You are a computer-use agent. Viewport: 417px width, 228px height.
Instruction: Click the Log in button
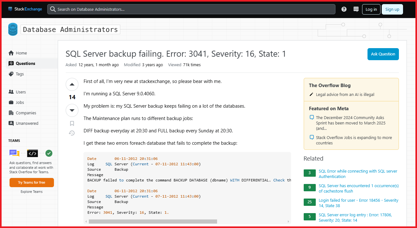pyautogui.click(x=371, y=9)
